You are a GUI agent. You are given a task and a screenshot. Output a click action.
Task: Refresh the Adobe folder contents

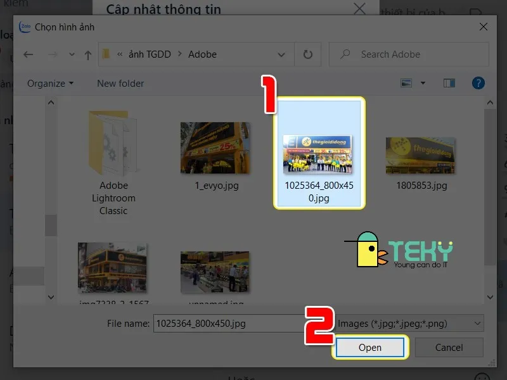[307, 54]
